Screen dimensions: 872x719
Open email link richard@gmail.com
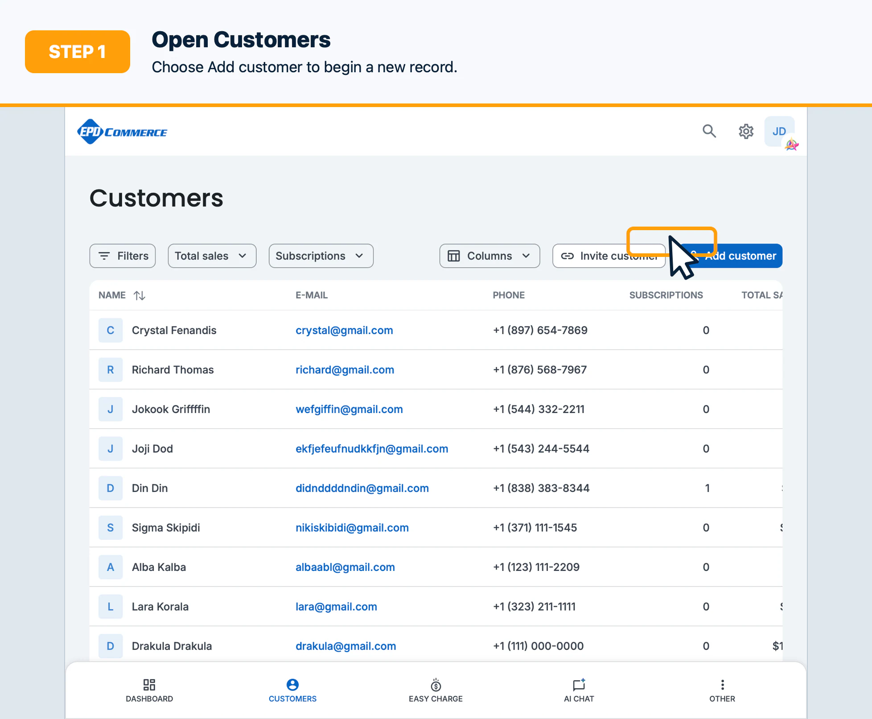pos(345,370)
